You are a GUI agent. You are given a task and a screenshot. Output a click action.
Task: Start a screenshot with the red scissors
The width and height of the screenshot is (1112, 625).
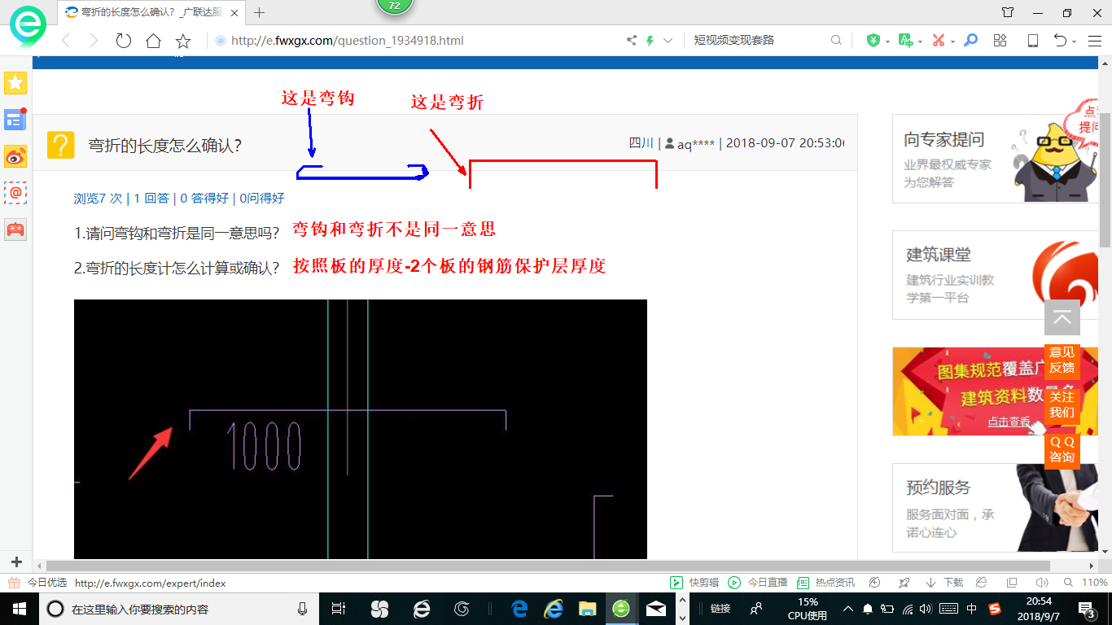939,40
